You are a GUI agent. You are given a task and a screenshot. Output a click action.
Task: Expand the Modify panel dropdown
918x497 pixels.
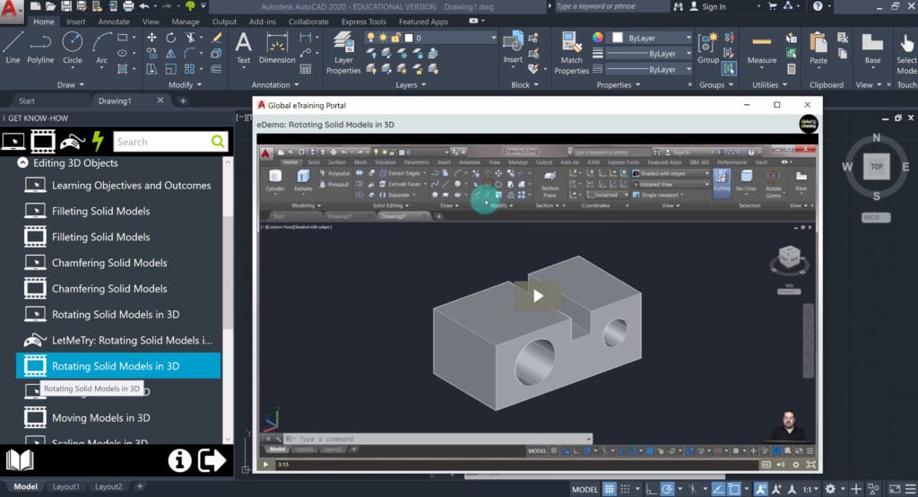[185, 84]
